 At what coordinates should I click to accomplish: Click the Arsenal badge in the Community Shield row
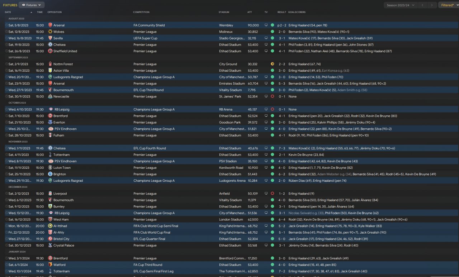pos(50,25)
